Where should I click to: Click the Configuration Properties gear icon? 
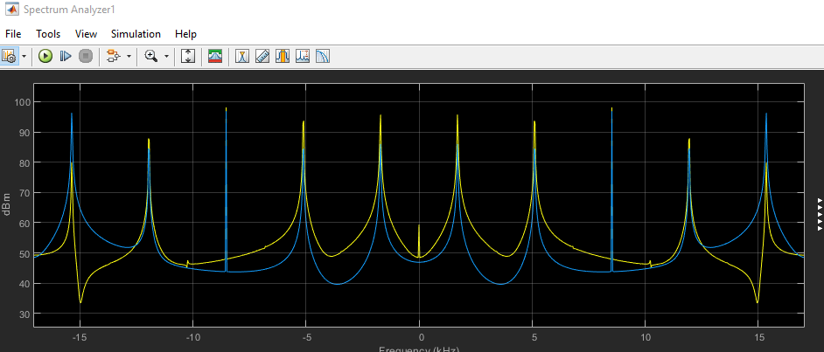[x=10, y=56]
